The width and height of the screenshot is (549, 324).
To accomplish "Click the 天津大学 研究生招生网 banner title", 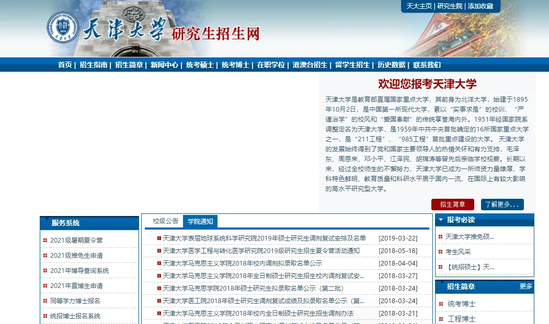I will click(171, 31).
